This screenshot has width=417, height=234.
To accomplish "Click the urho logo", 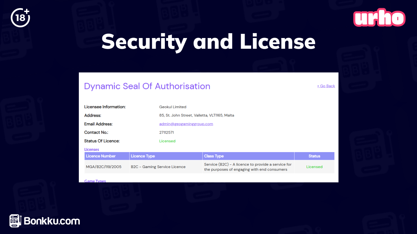I will pyautogui.click(x=379, y=18).
